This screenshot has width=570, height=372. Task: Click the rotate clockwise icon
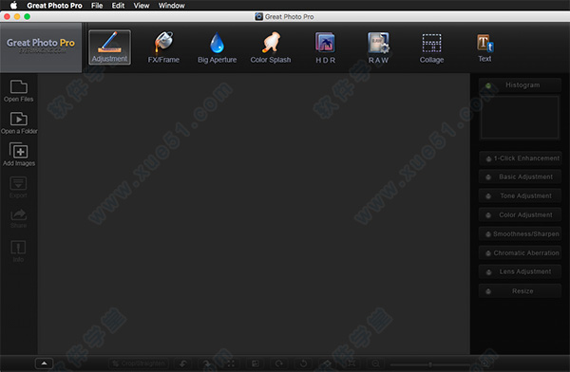pyautogui.click(x=278, y=363)
